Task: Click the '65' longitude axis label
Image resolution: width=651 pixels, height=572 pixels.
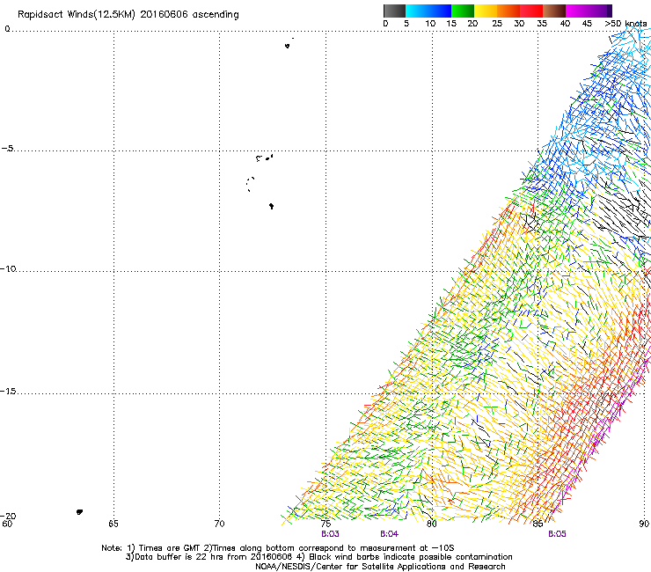Action: point(113,524)
